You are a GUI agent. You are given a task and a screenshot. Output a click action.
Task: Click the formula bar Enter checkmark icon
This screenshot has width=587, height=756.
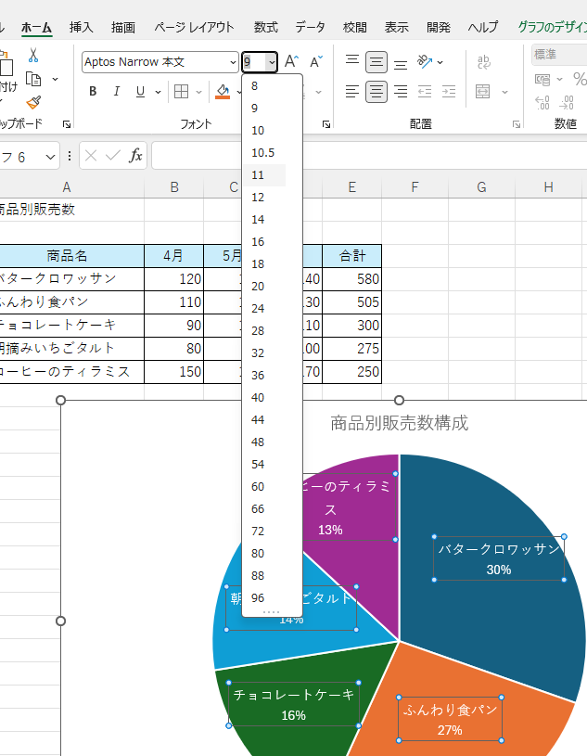[x=113, y=155]
